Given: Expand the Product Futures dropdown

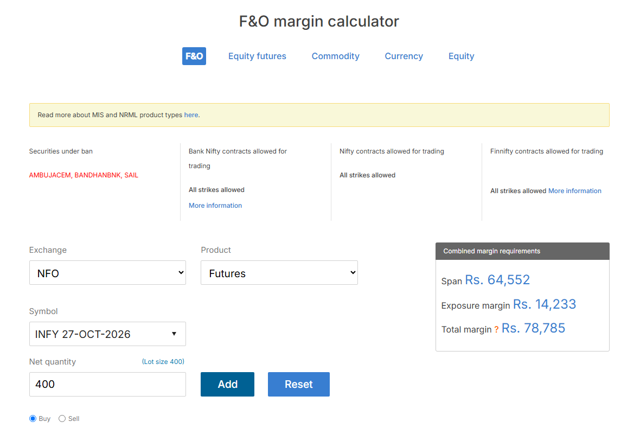Looking at the screenshot, I should click(x=279, y=273).
